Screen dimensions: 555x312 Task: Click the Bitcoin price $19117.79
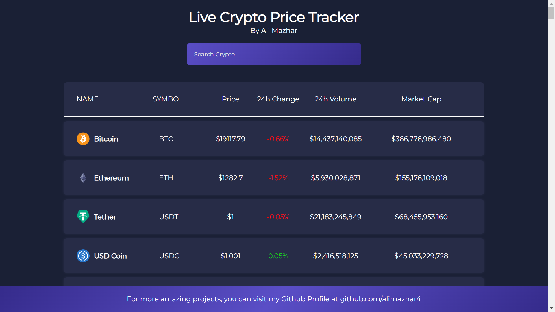[230, 139]
